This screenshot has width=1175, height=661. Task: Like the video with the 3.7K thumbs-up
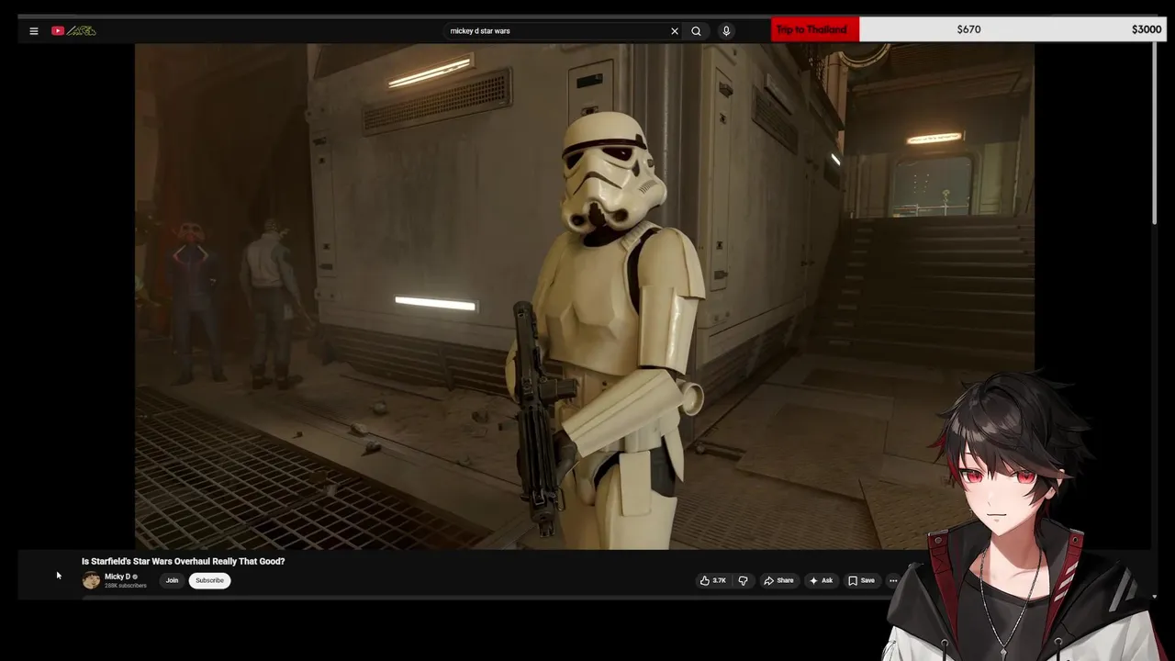click(713, 580)
